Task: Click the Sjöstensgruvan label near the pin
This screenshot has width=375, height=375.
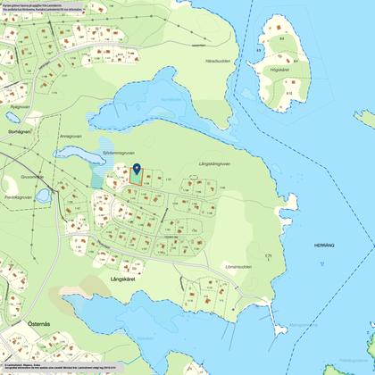Action: [119, 153]
